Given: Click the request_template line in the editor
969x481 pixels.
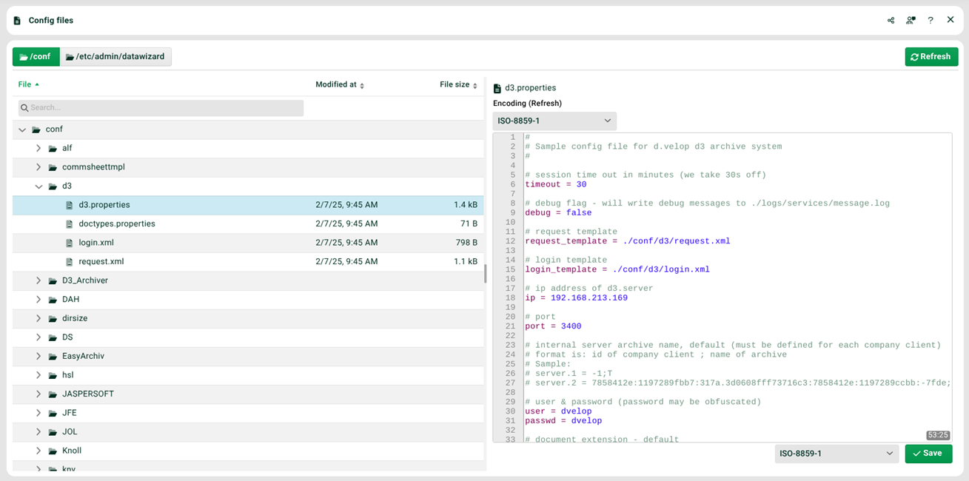Looking at the screenshot, I should click(x=628, y=241).
